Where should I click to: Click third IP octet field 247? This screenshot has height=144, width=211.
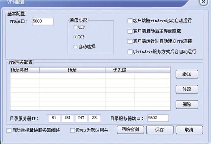tap(81, 118)
